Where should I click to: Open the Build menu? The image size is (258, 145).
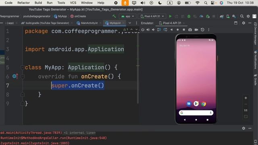(38, 3)
